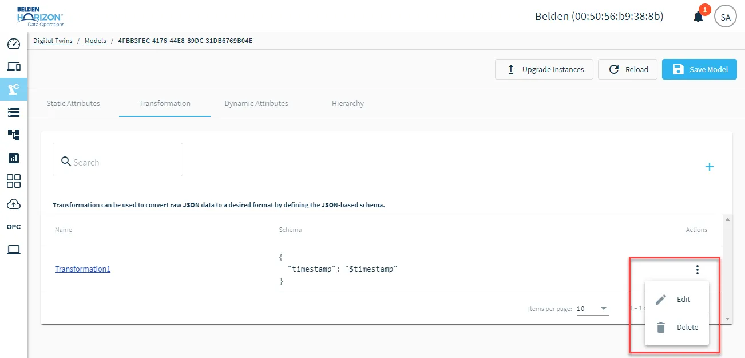The image size is (745, 358).
Task: Open the laptop icon in sidebar
Action: [x=14, y=250]
